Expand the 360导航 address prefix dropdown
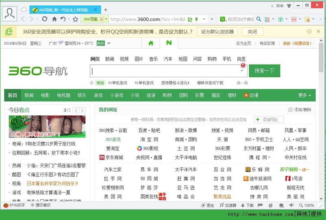Viewport: 326px width, 220px height. tap(106, 19)
